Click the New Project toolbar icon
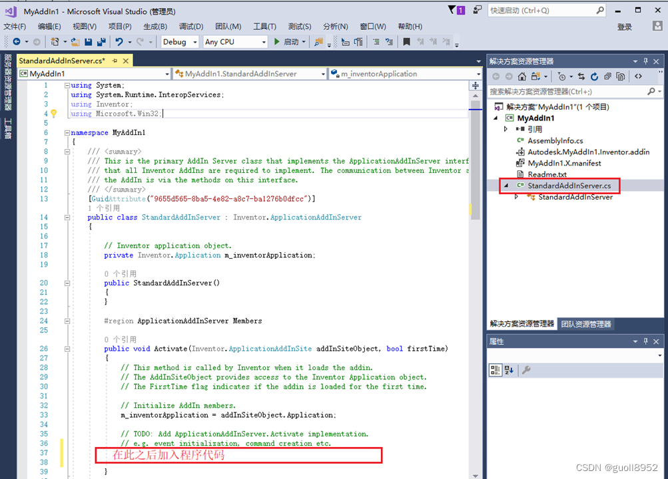This screenshot has width=668, height=479. [x=55, y=42]
